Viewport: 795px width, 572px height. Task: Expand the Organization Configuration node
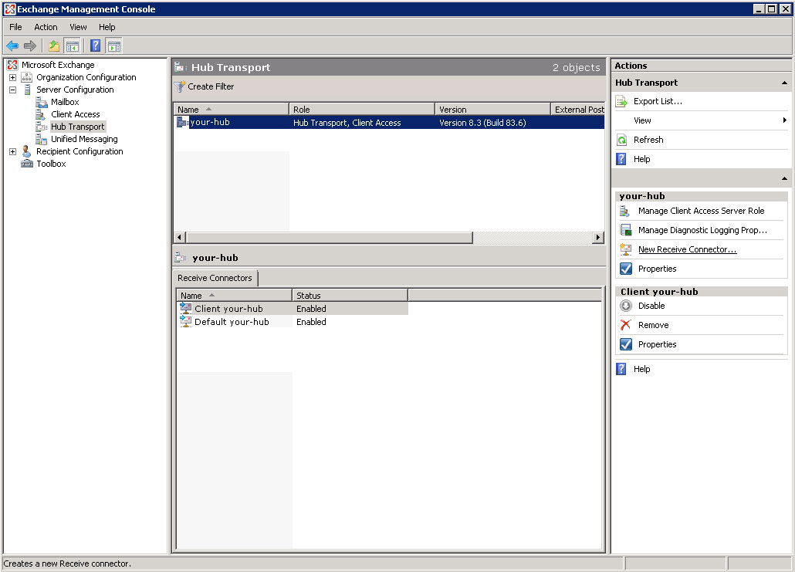[x=12, y=78]
